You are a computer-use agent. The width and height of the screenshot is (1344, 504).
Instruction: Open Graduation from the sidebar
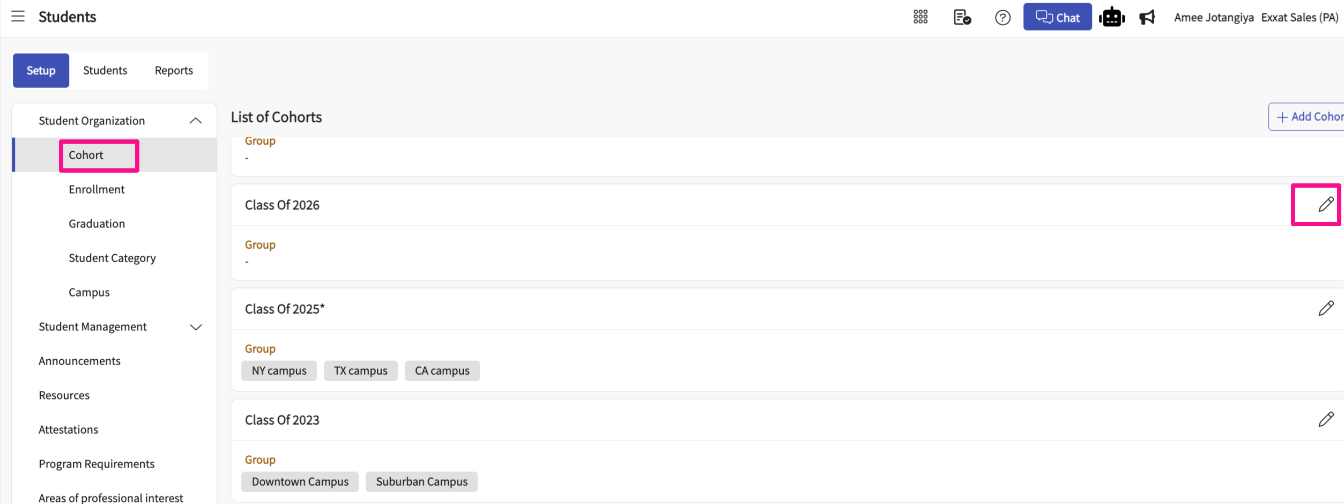[96, 224]
